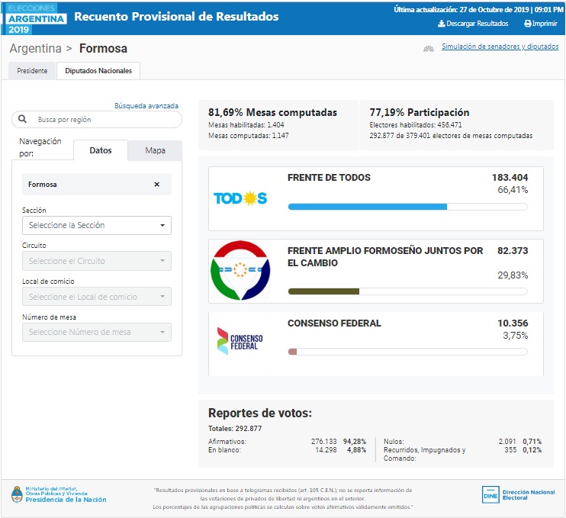The height and width of the screenshot is (518, 566).
Task: Click the 81,69% Mesas computadas heading
Action: (272, 113)
